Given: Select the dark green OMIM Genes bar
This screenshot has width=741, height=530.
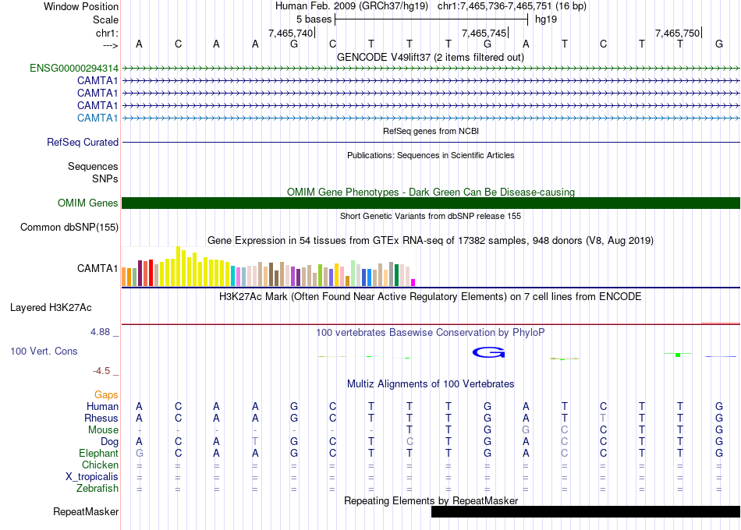Looking at the screenshot, I should click(431, 203).
